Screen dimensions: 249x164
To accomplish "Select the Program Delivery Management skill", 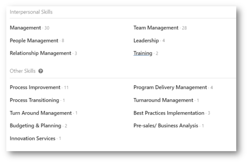I will [170, 88].
